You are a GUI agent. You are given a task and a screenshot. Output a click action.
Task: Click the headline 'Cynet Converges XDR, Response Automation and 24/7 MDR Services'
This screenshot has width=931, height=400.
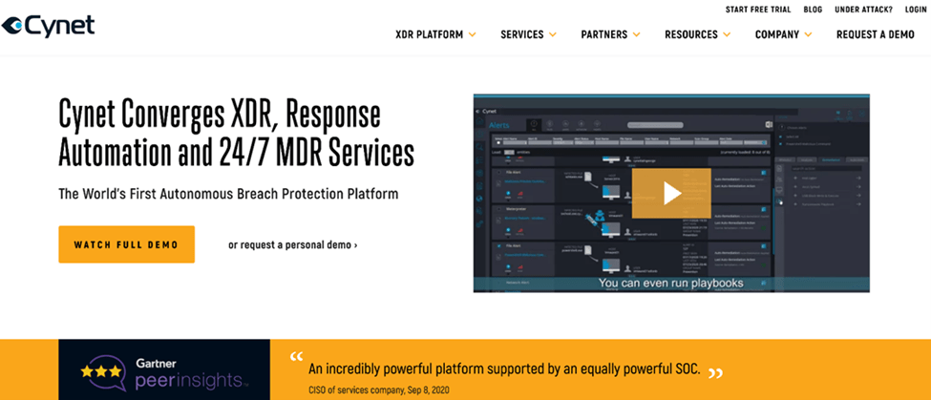236,134
